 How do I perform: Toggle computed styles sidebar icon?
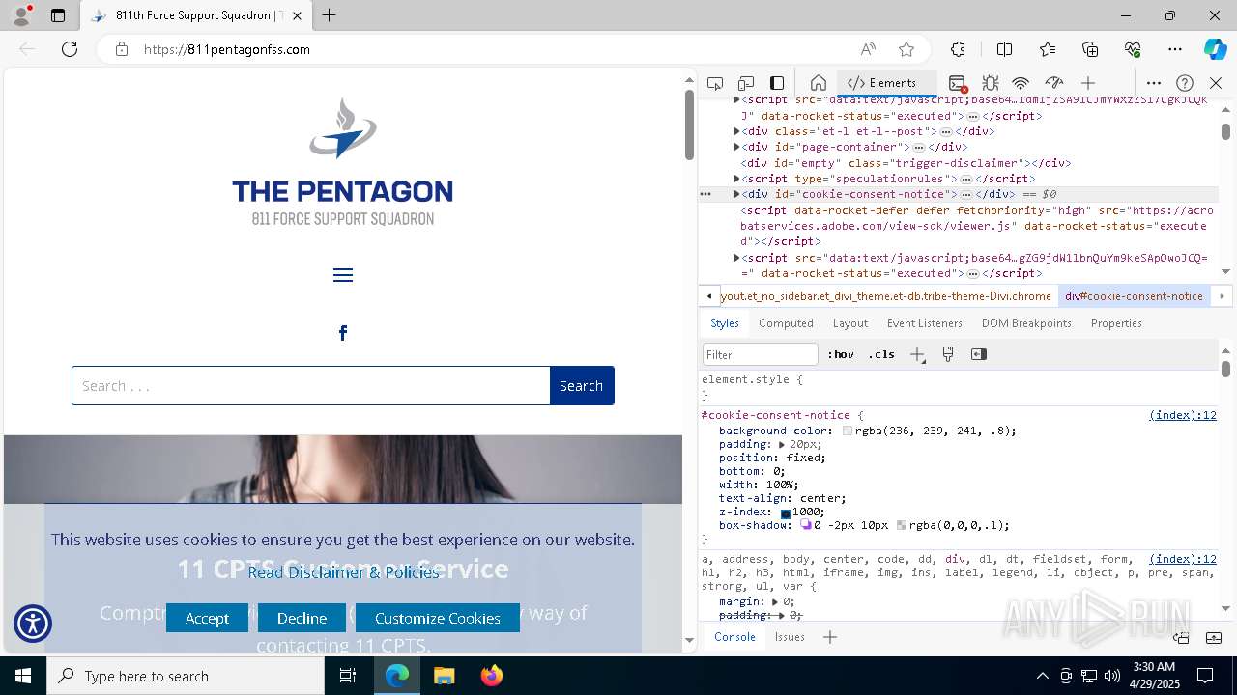(x=979, y=354)
